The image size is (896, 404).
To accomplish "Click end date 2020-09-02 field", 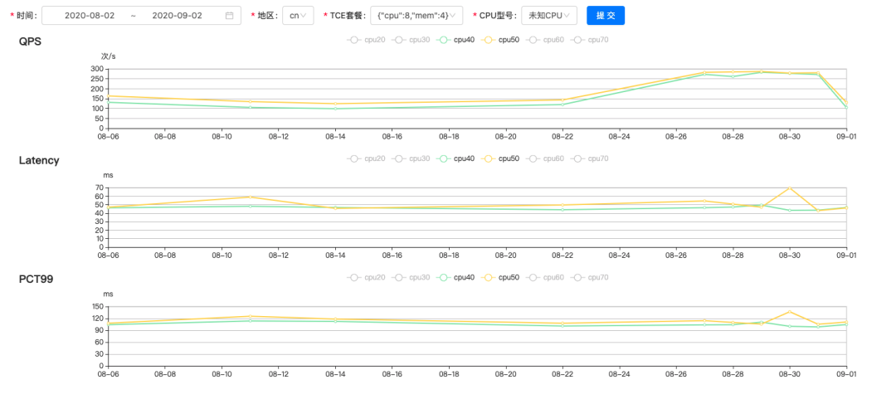I will click(x=177, y=16).
